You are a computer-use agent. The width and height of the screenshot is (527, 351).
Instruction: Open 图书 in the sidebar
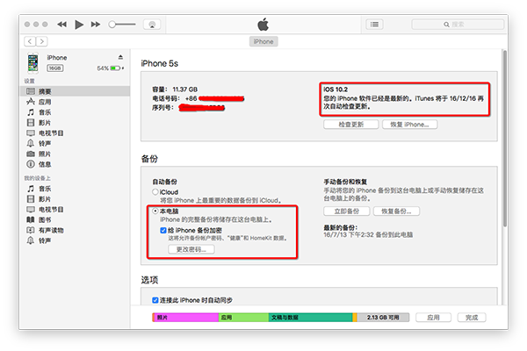point(75,219)
